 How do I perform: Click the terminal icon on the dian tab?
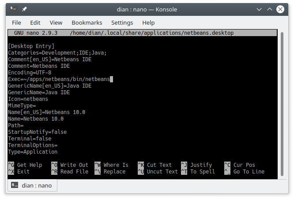pos(15,185)
